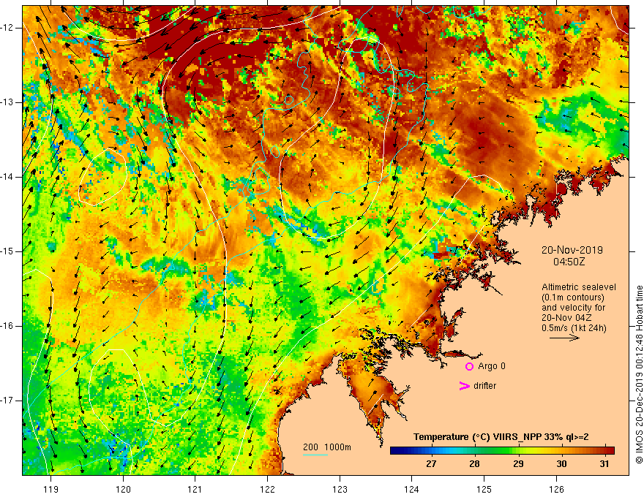Click the magenta Argo circle legend symbol
The image size is (644, 497).
click(469, 366)
